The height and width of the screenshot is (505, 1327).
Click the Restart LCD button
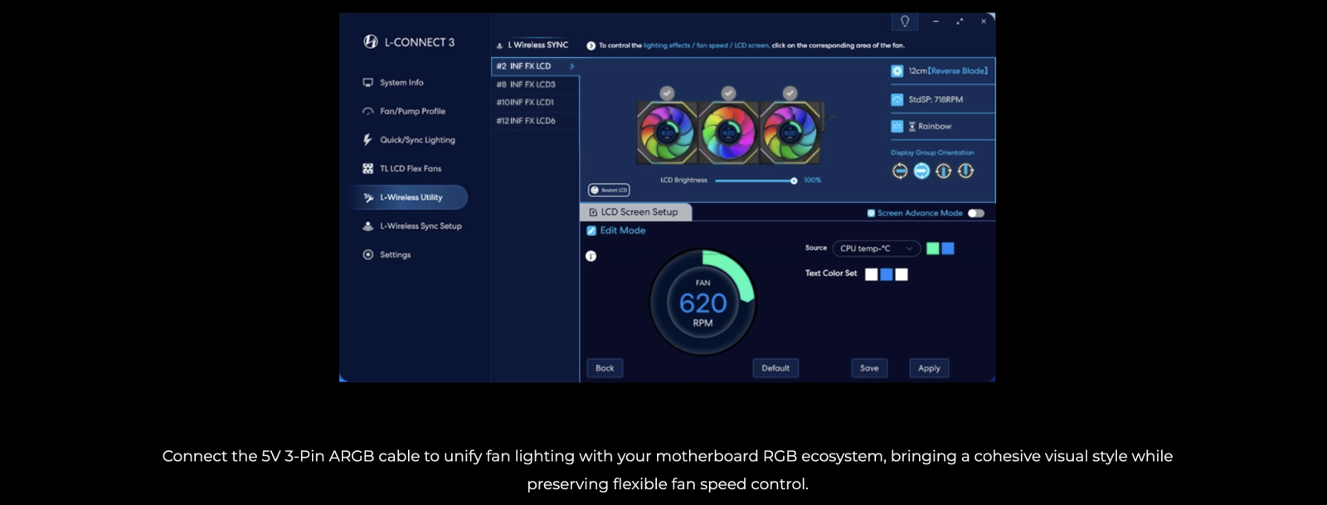609,190
